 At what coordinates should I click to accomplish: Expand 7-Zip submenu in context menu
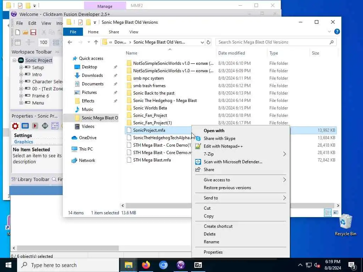click(x=241, y=154)
